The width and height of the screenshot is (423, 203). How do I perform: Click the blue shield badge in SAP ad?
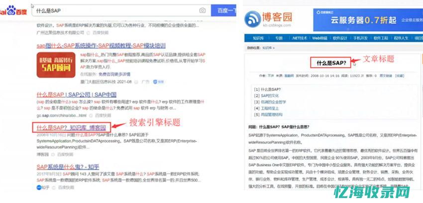tap(155, 81)
